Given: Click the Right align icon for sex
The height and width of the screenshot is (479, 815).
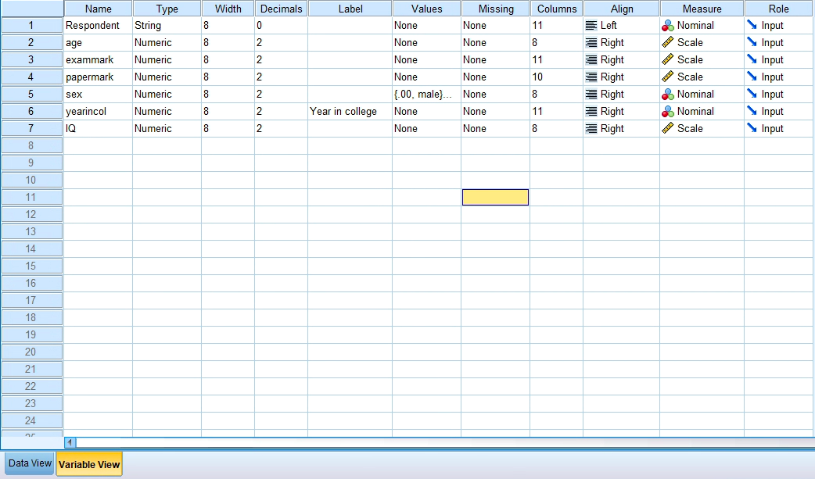Looking at the screenshot, I should (x=591, y=95).
